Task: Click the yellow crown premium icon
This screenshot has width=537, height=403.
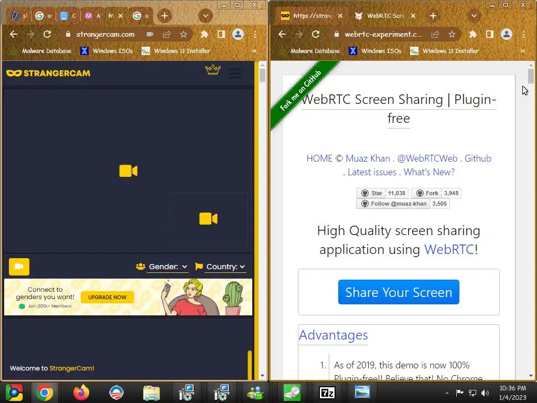Action: [x=213, y=70]
